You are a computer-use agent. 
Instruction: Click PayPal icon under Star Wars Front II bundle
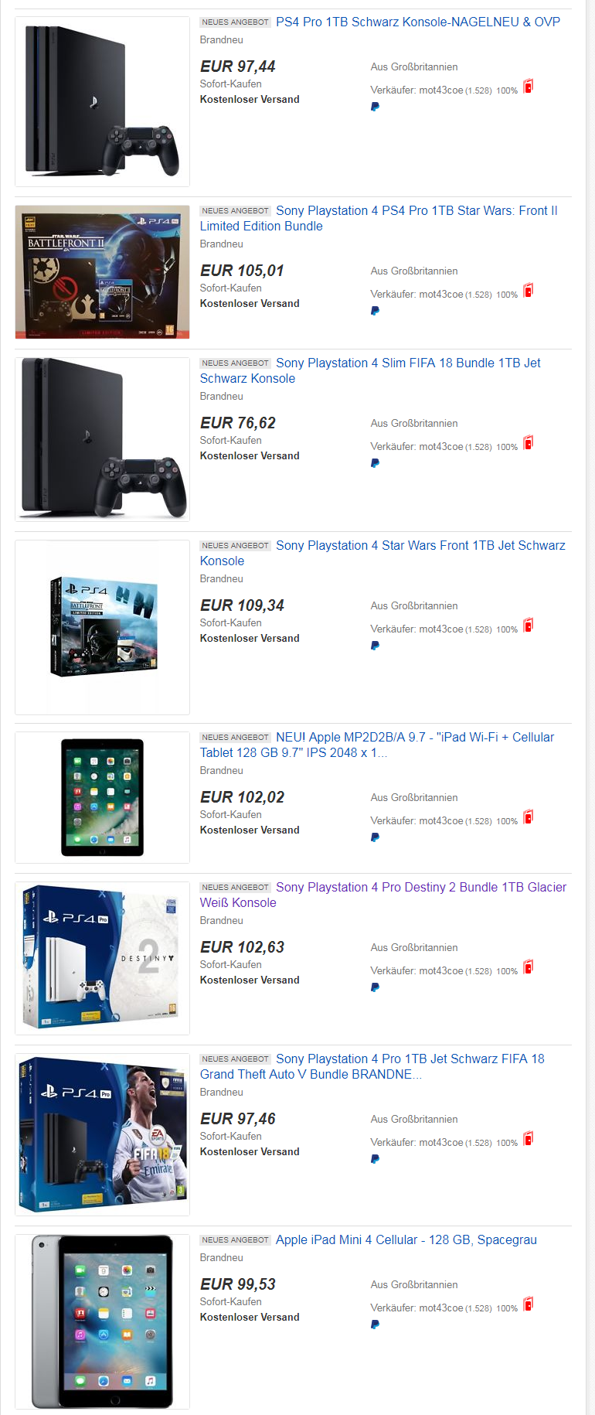point(375,311)
